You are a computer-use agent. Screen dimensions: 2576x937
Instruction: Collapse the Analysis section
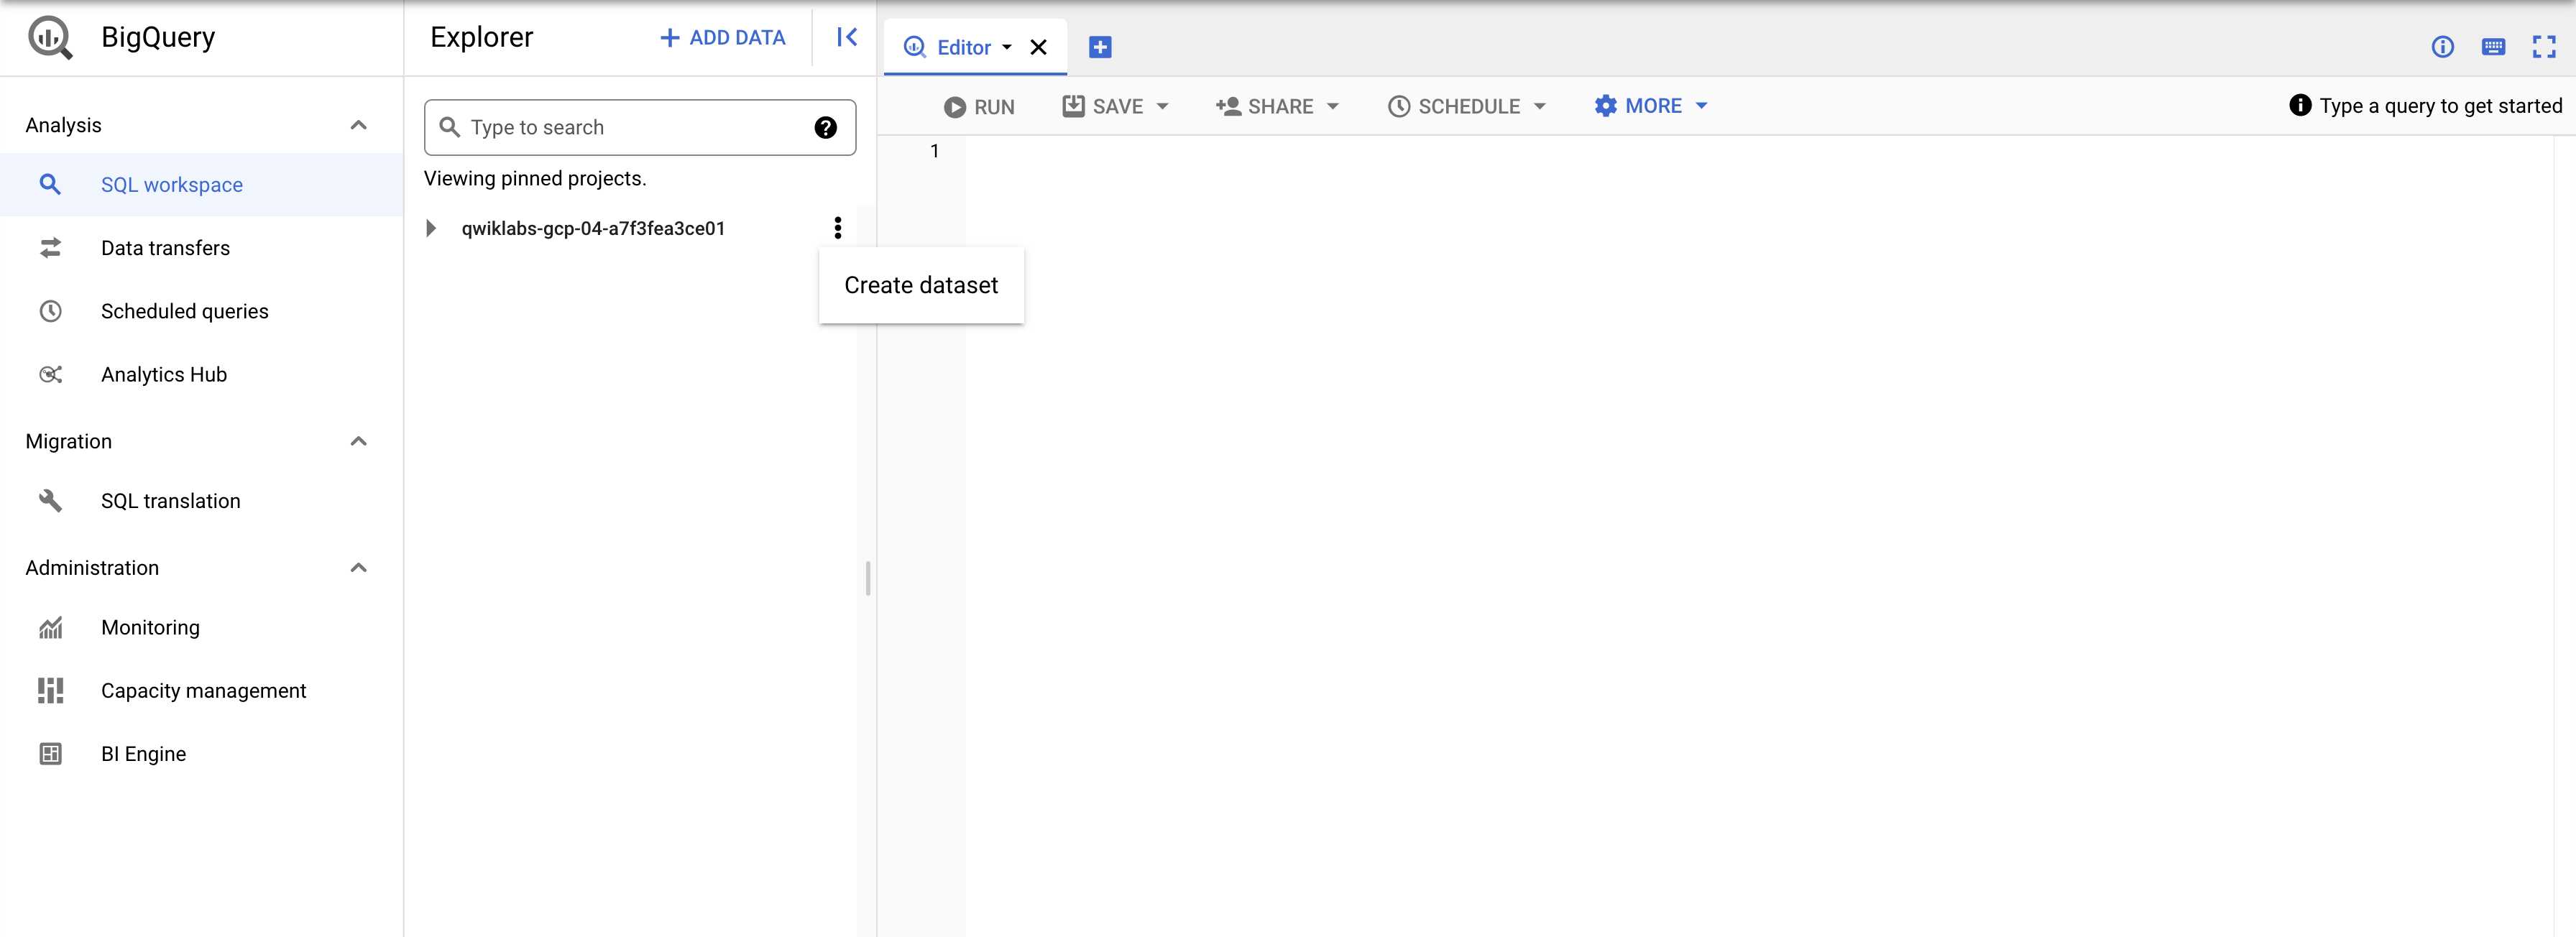(358, 124)
